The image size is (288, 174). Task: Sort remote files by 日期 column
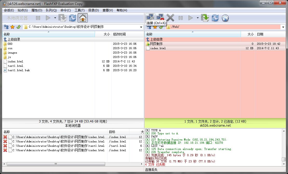point(271,34)
